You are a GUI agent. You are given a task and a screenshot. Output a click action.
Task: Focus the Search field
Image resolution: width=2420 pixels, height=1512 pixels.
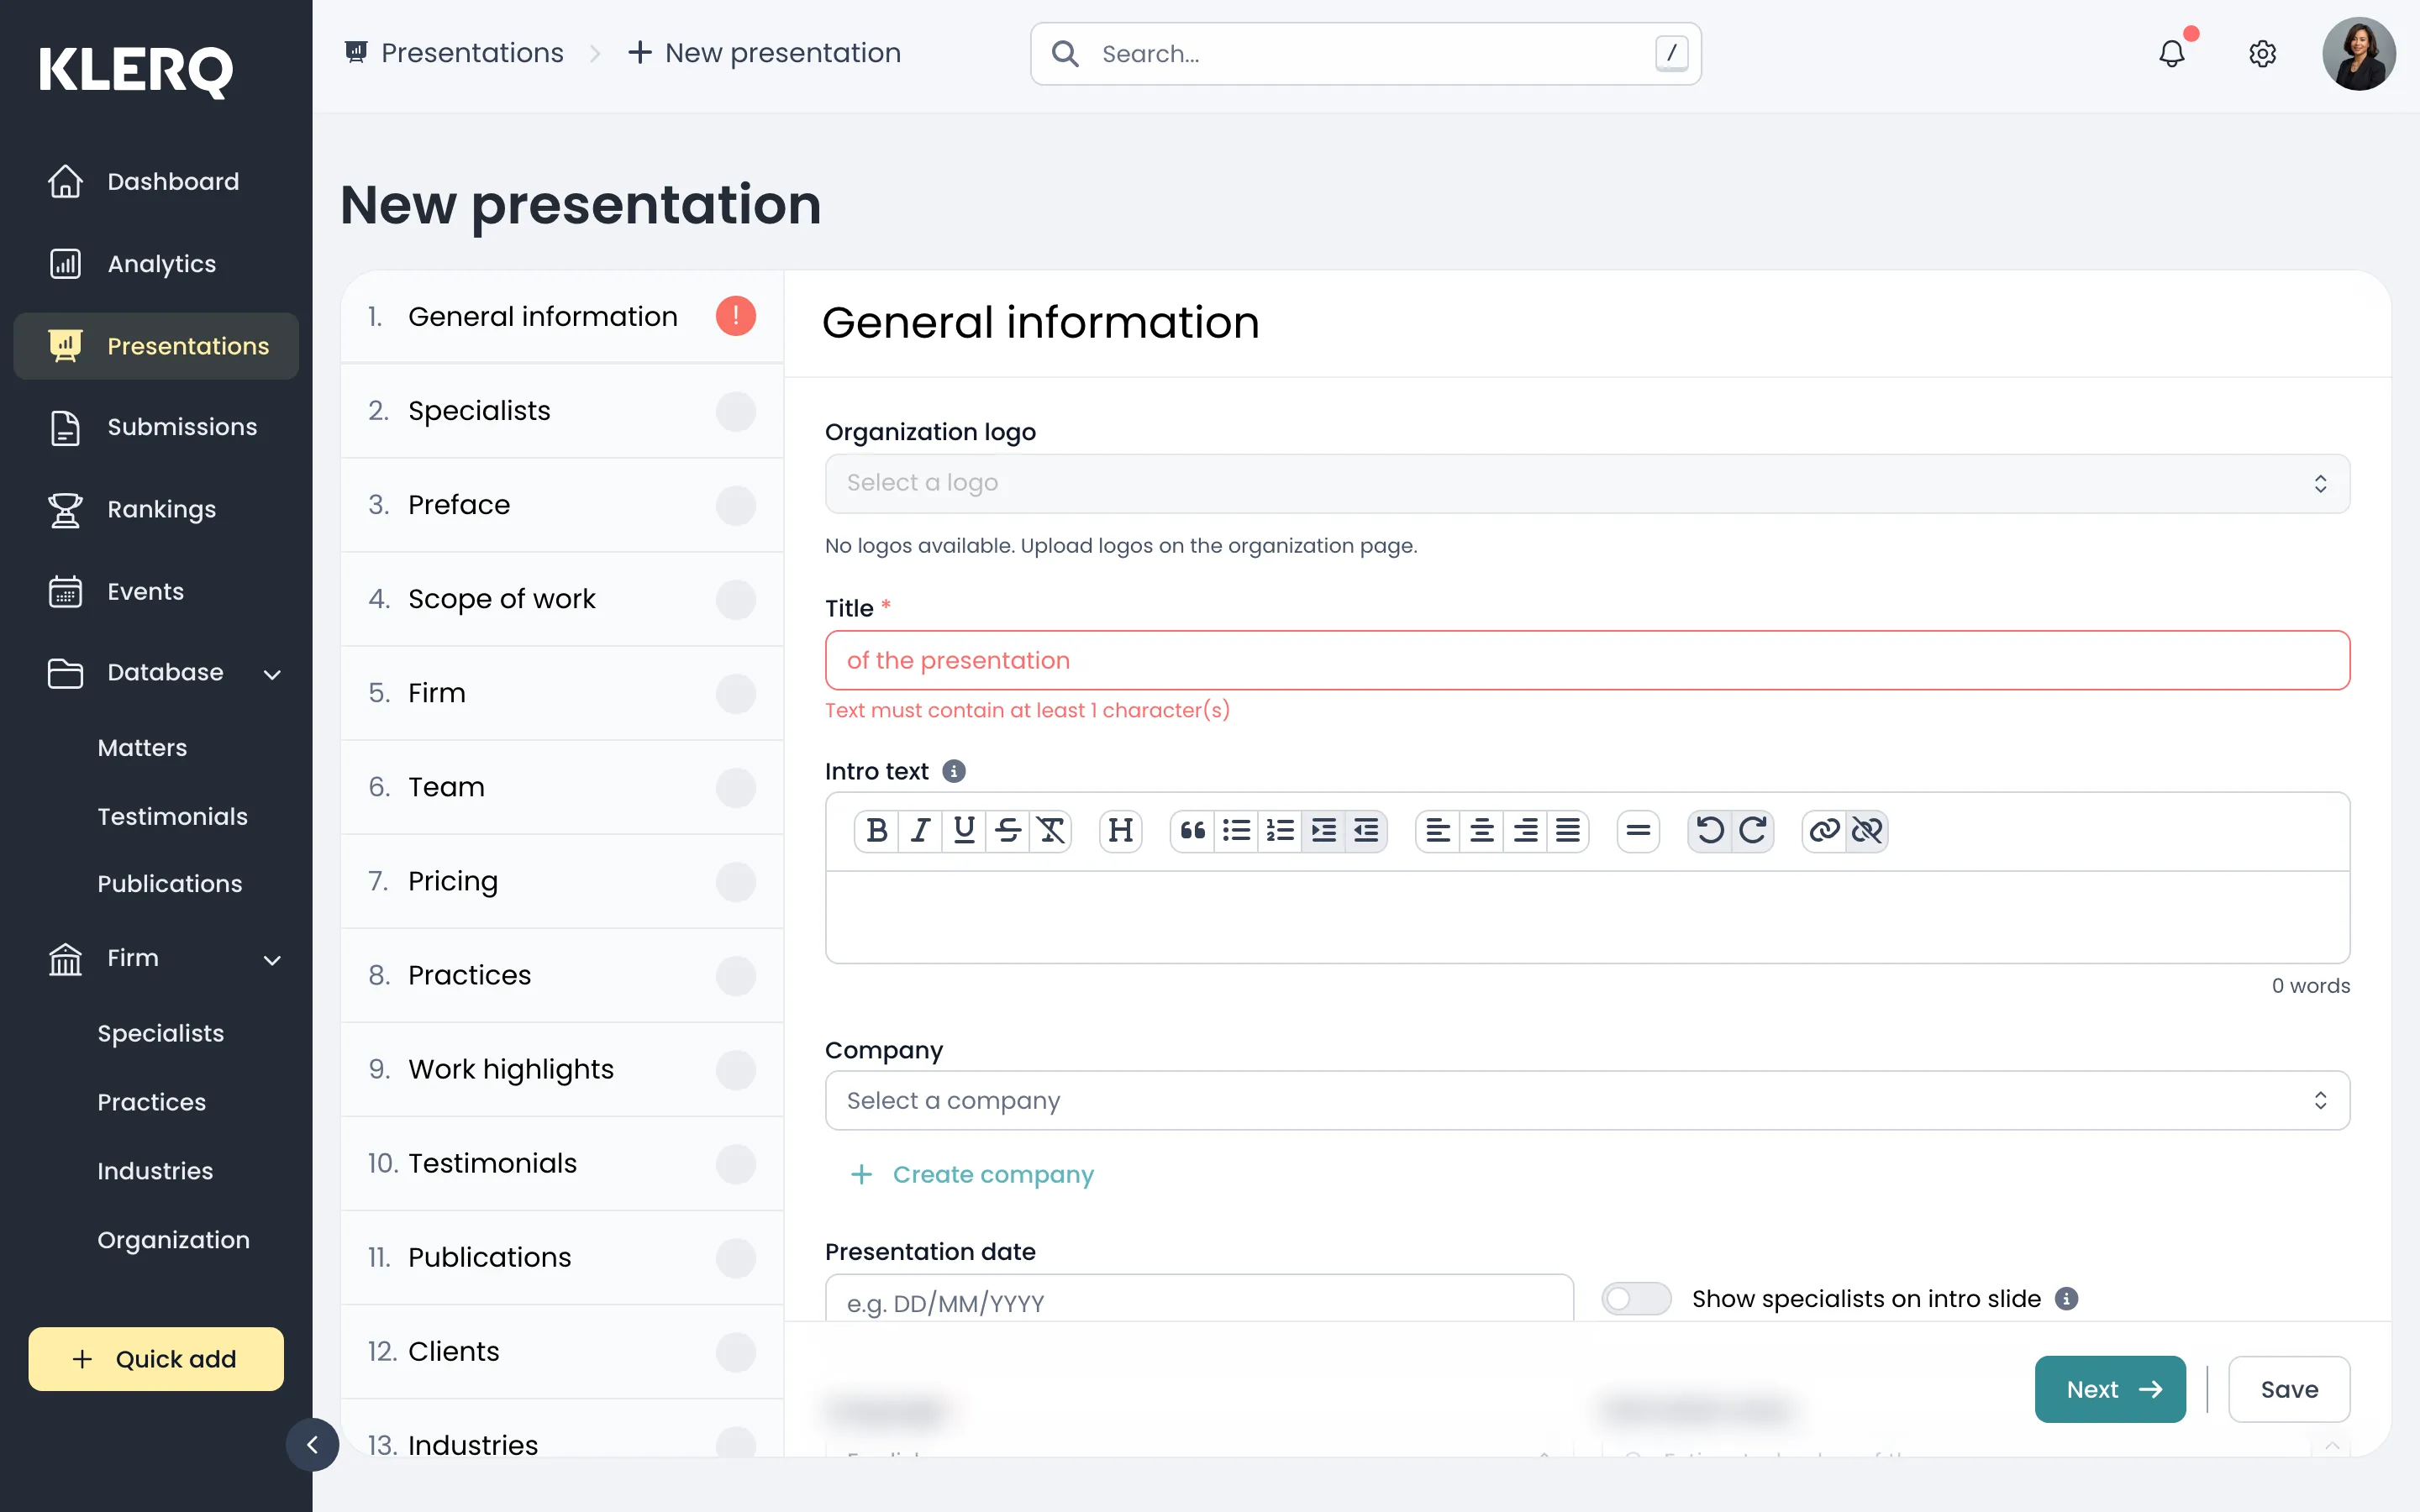click(x=1365, y=54)
